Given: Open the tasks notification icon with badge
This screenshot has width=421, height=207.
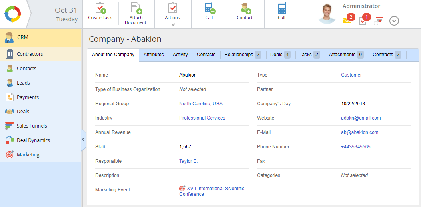Looking at the screenshot, I should click(363, 21).
